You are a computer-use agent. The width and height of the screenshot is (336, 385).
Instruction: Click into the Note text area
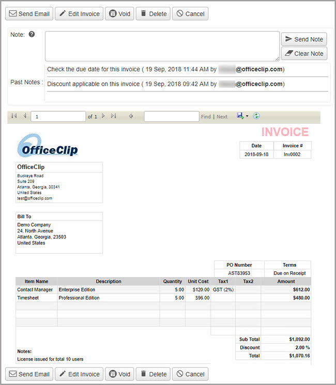point(162,46)
